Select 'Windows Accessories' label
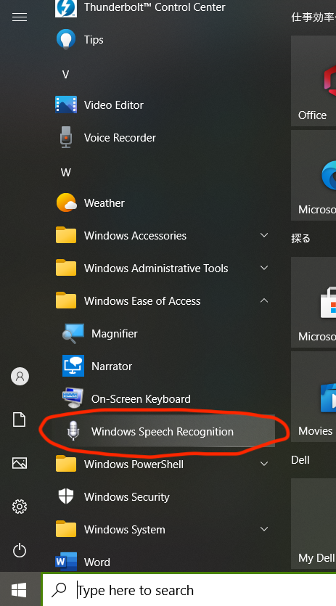 pyautogui.click(x=135, y=236)
